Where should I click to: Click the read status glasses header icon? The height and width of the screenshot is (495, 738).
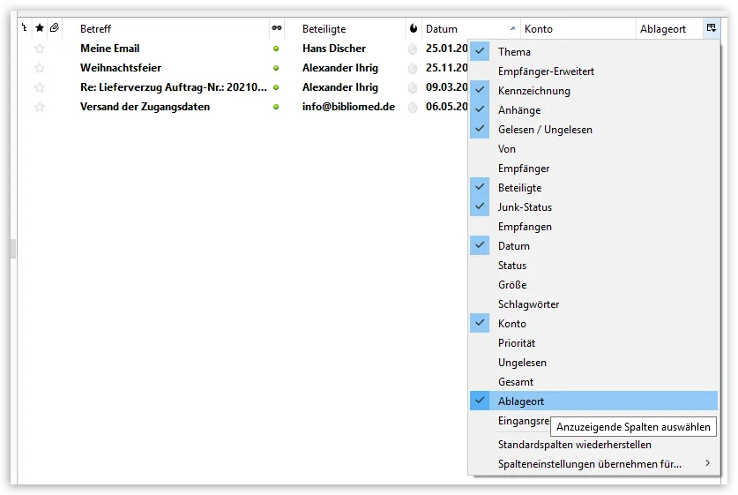point(277,28)
